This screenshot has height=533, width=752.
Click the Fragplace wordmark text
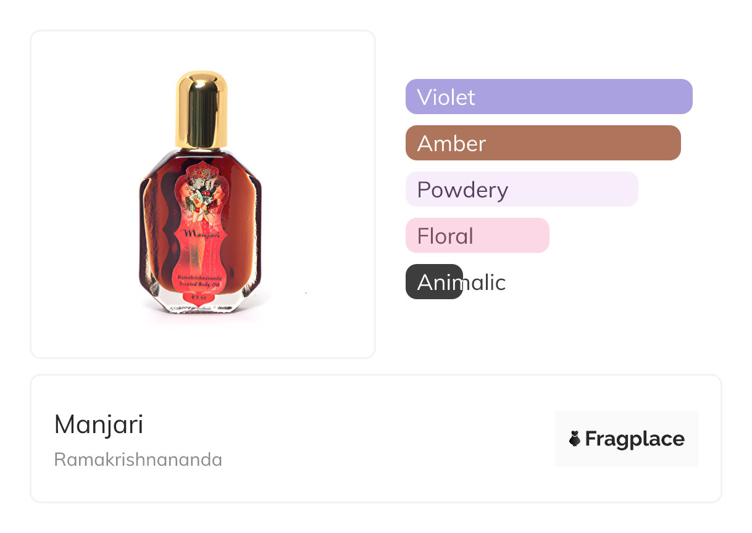(x=634, y=439)
